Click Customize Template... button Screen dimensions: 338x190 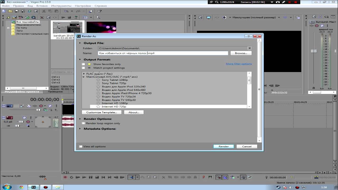click(102, 112)
